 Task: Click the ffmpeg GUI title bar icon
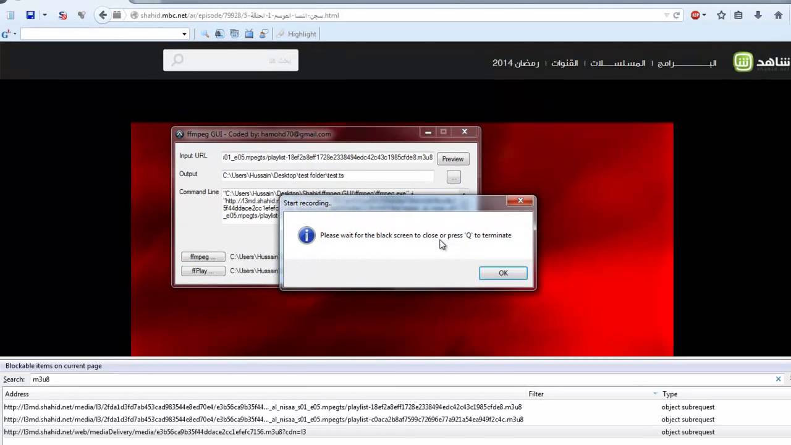click(180, 134)
